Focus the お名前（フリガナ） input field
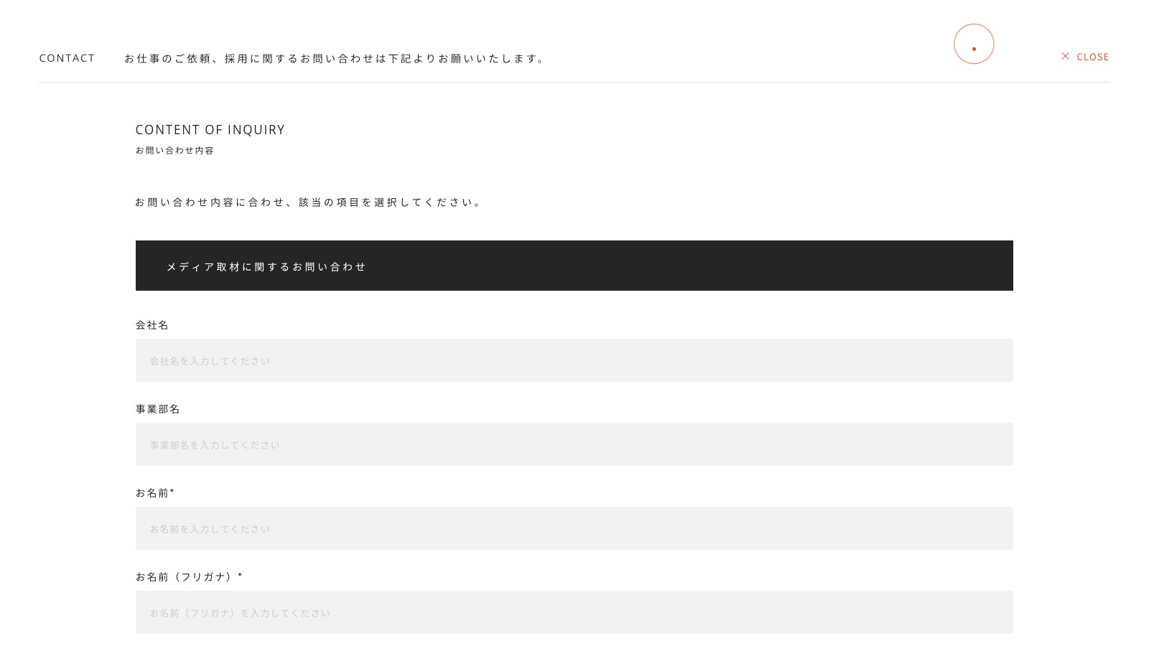The image size is (1149, 646). [574, 612]
